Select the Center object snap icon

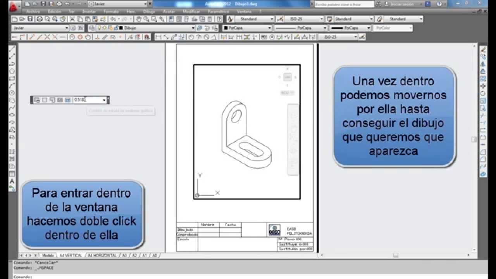[x=72, y=37]
